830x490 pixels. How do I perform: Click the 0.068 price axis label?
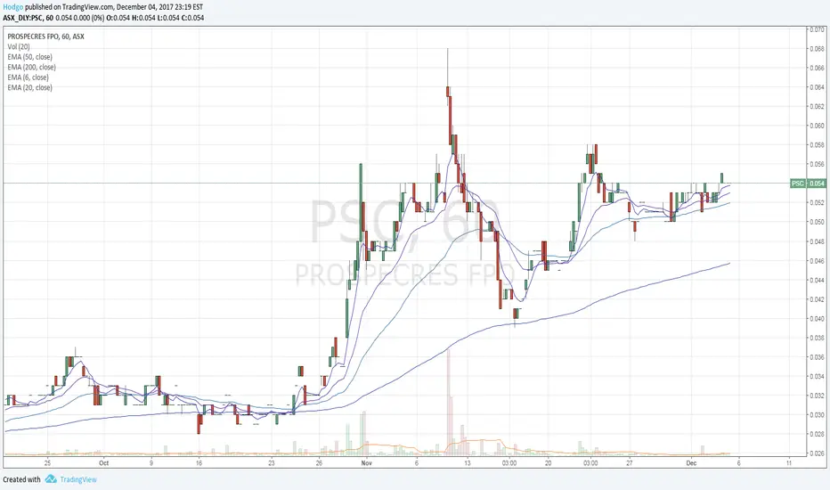[x=818, y=49]
